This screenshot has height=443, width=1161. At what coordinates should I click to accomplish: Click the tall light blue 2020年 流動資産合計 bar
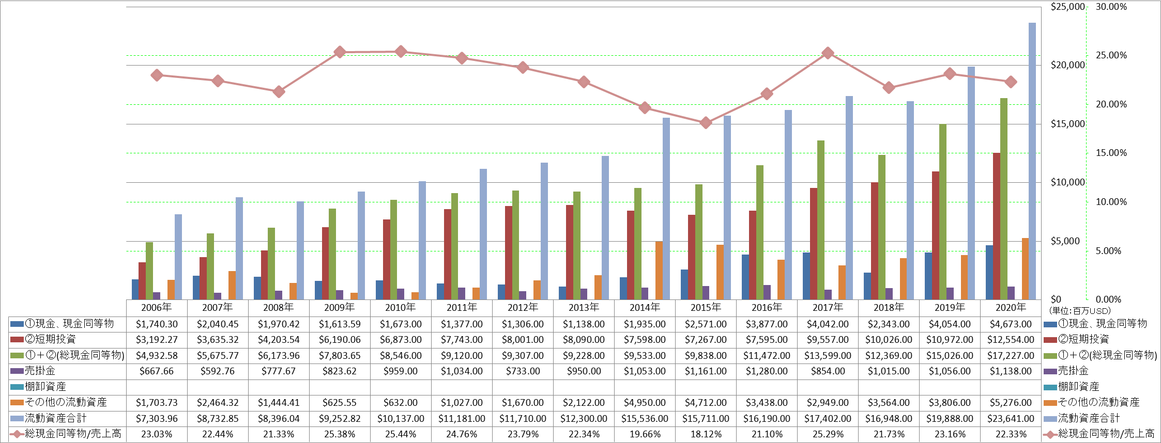click(1032, 161)
